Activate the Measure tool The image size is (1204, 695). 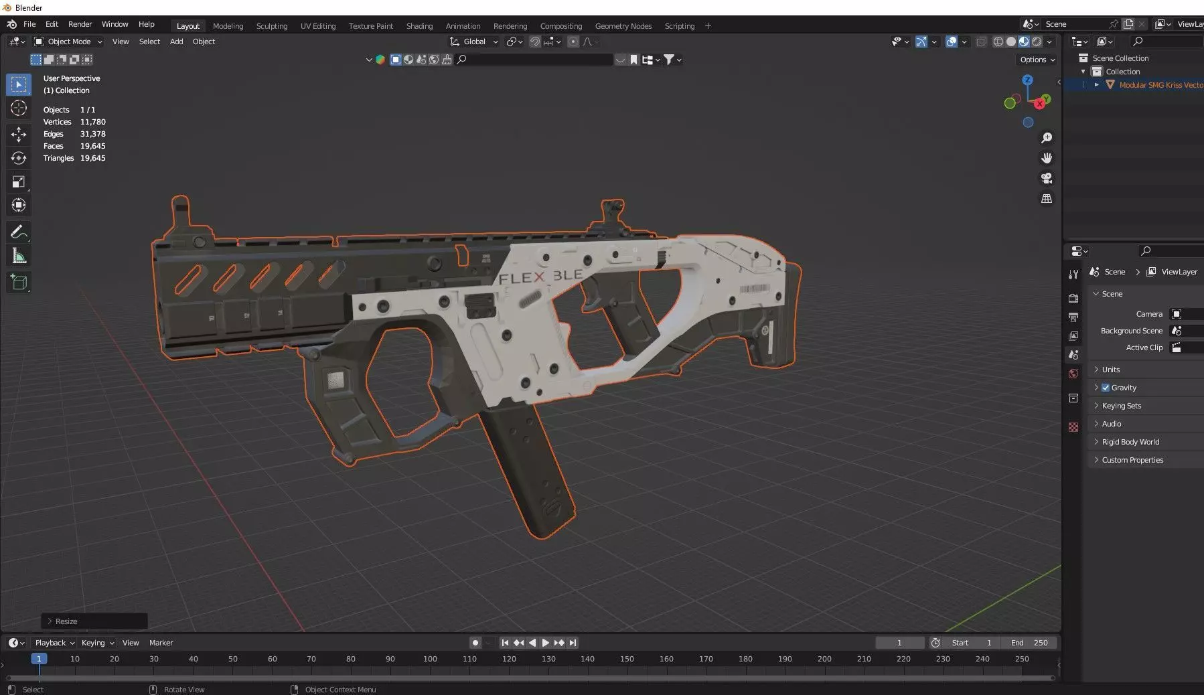click(19, 256)
